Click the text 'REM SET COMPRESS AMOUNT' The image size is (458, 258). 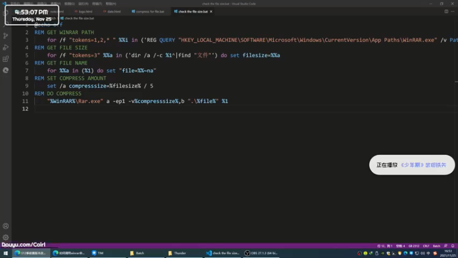click(x=70, y=79)
